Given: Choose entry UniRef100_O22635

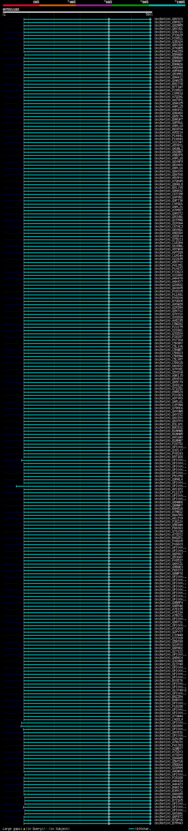Looking at the screenshot, I should pos(168,259).
